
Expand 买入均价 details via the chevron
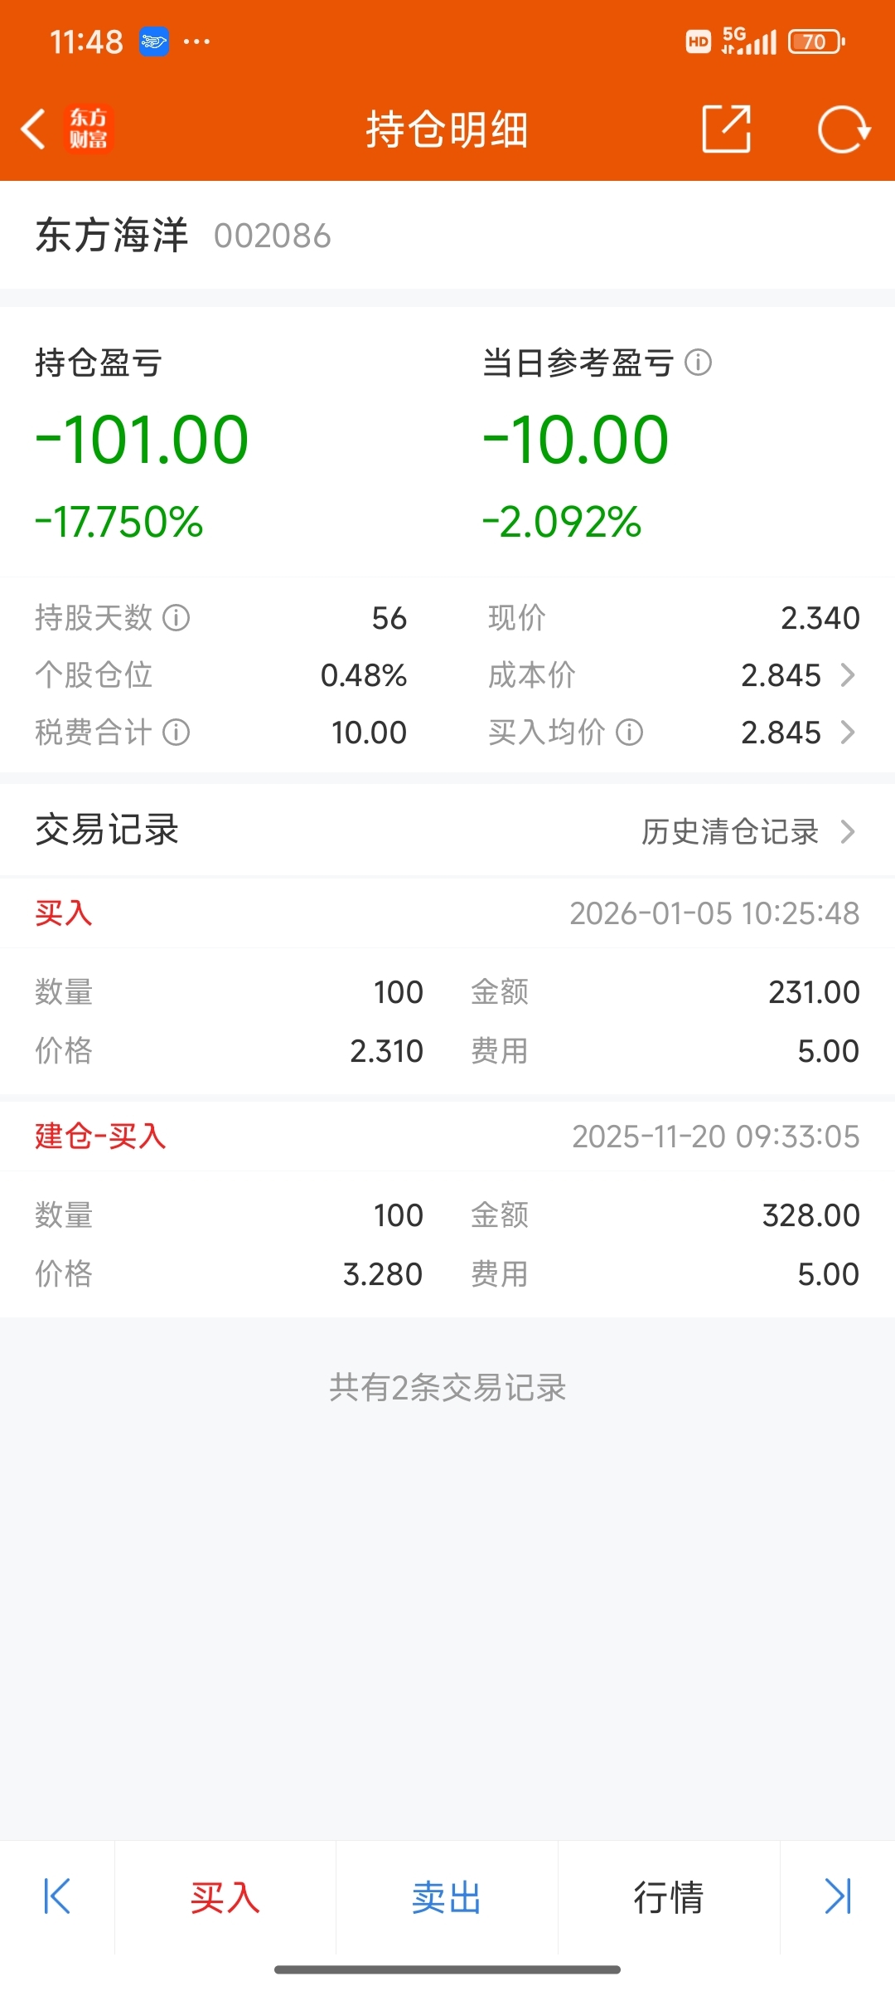847,733
